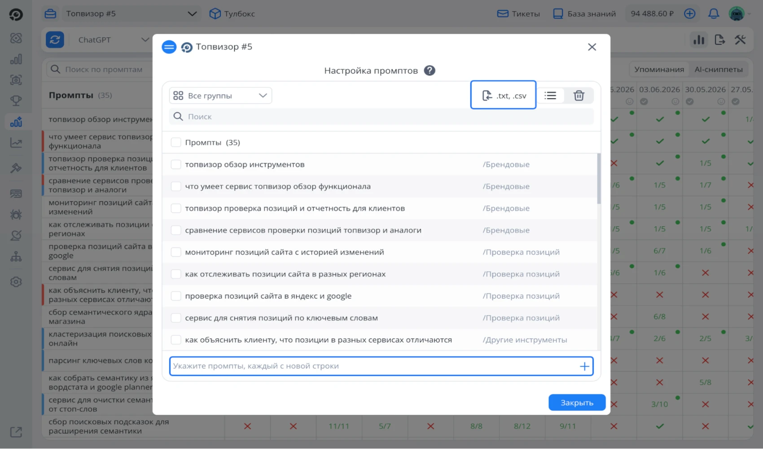Screen dimensions: 763x449
Task: Click '/Другие инструменты' group label
Action: tap(525, 340)
